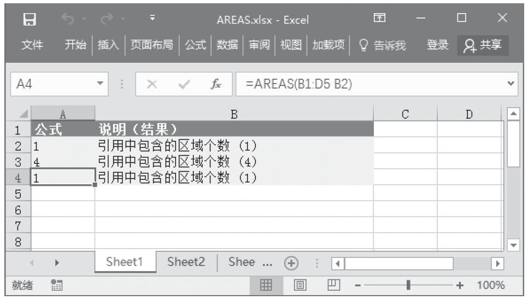Select the Sheet2 worksheet tab
Viewport: 528px width, 300px height.
pyautogui.click(x=186, y=262)
